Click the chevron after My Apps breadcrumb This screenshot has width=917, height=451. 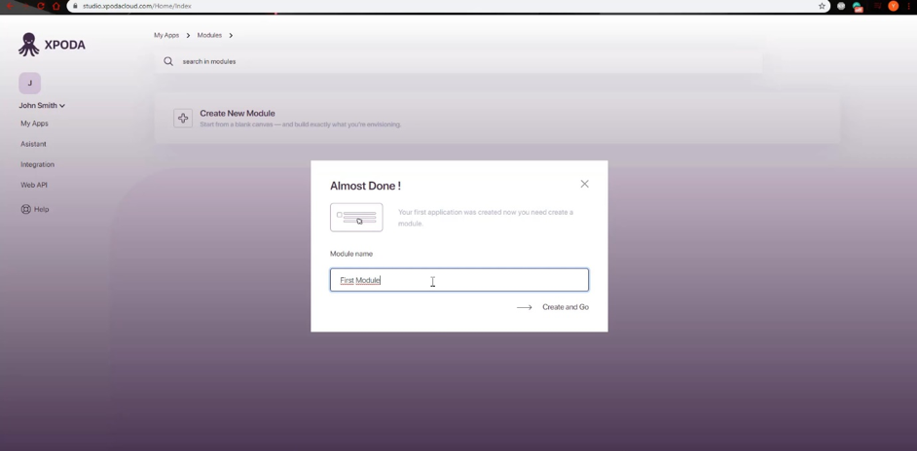tap(188, 36)
